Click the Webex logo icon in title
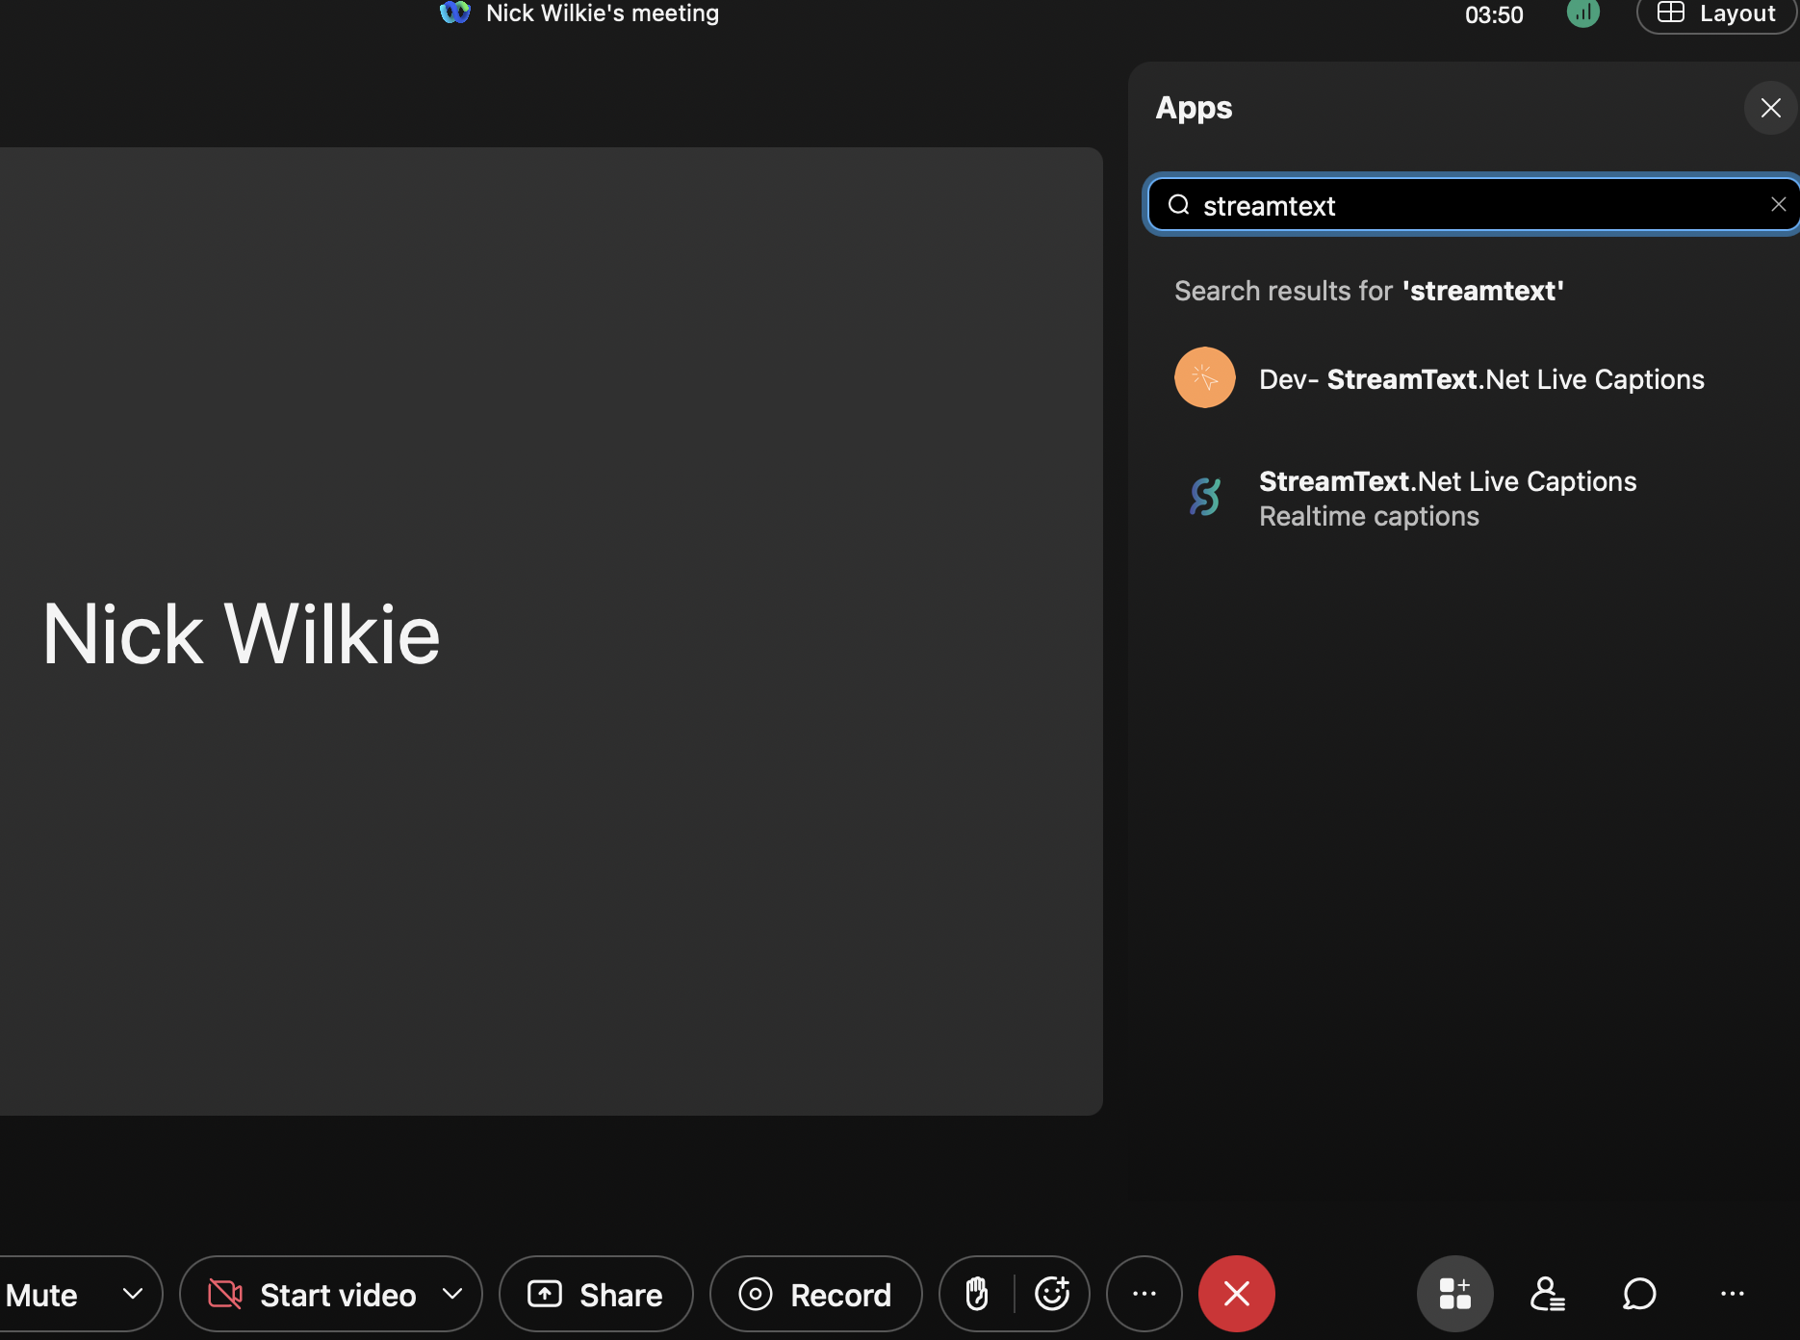 pyautogui.click(x=454, y=13)
